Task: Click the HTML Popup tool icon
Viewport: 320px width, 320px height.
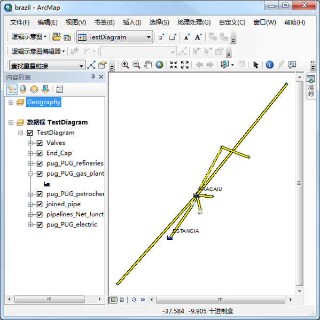Action: [292, 65]
